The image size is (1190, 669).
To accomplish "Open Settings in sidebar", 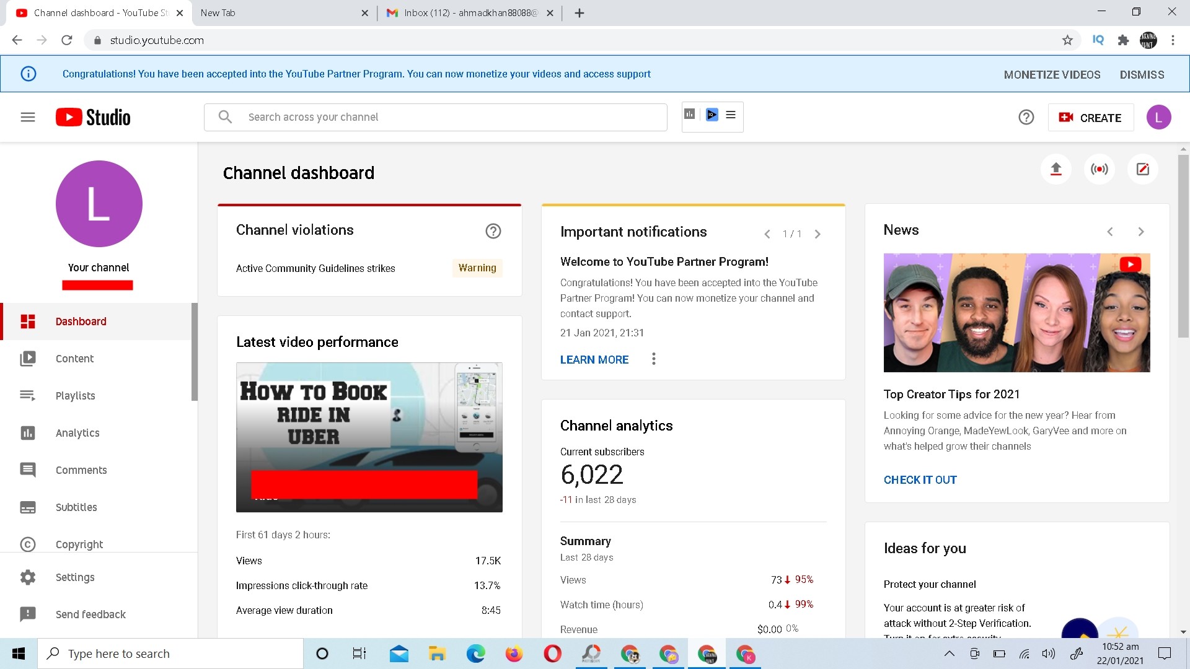I will click(x=98, y=577).
